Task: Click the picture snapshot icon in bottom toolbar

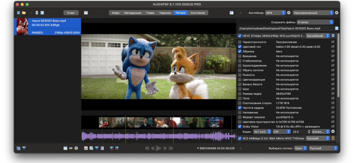Action: coord(85,148)
